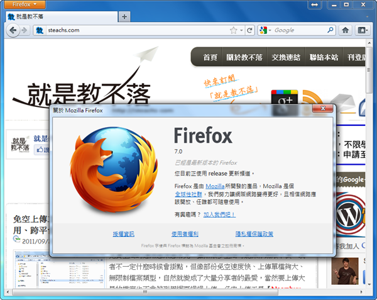The image size is (377, 300).
Task: Click the version number 7.0 text
Action: point(178,152)
